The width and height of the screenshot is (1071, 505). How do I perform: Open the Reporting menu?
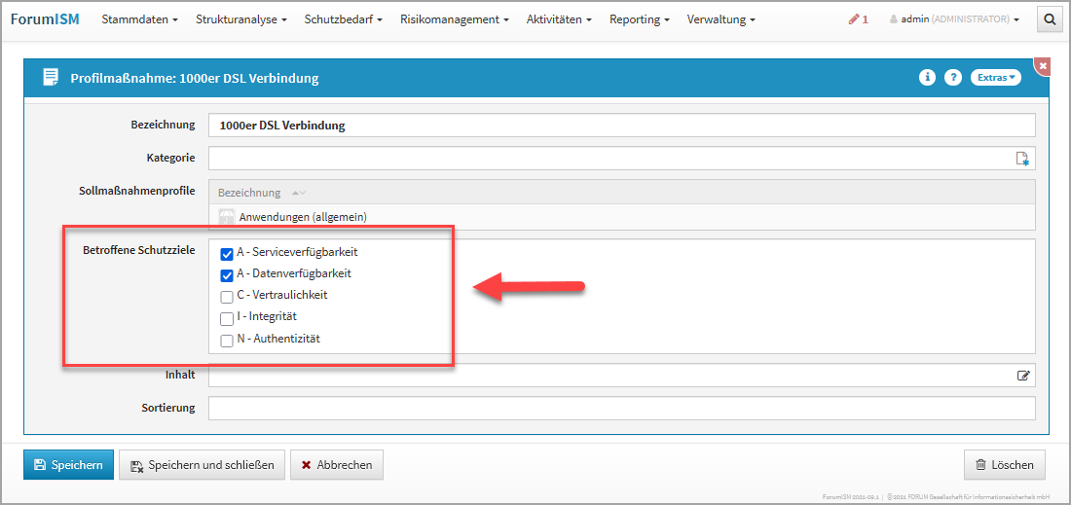pyautogui.click(x=640, y=19)
